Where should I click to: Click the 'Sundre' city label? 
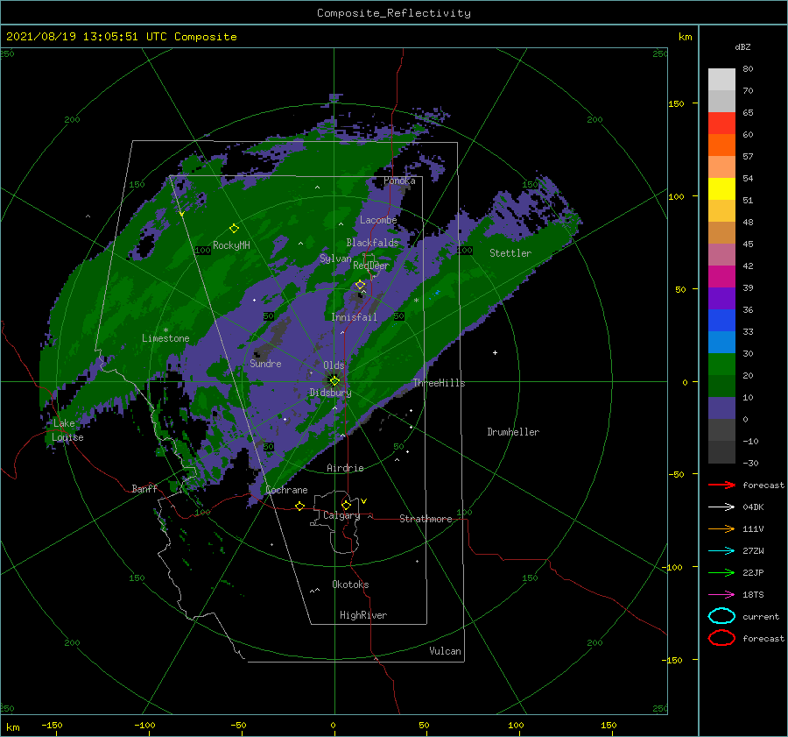[265, 363]
